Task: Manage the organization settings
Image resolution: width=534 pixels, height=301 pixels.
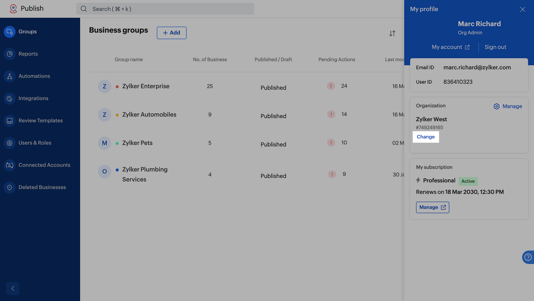Action: coord(508,106)
